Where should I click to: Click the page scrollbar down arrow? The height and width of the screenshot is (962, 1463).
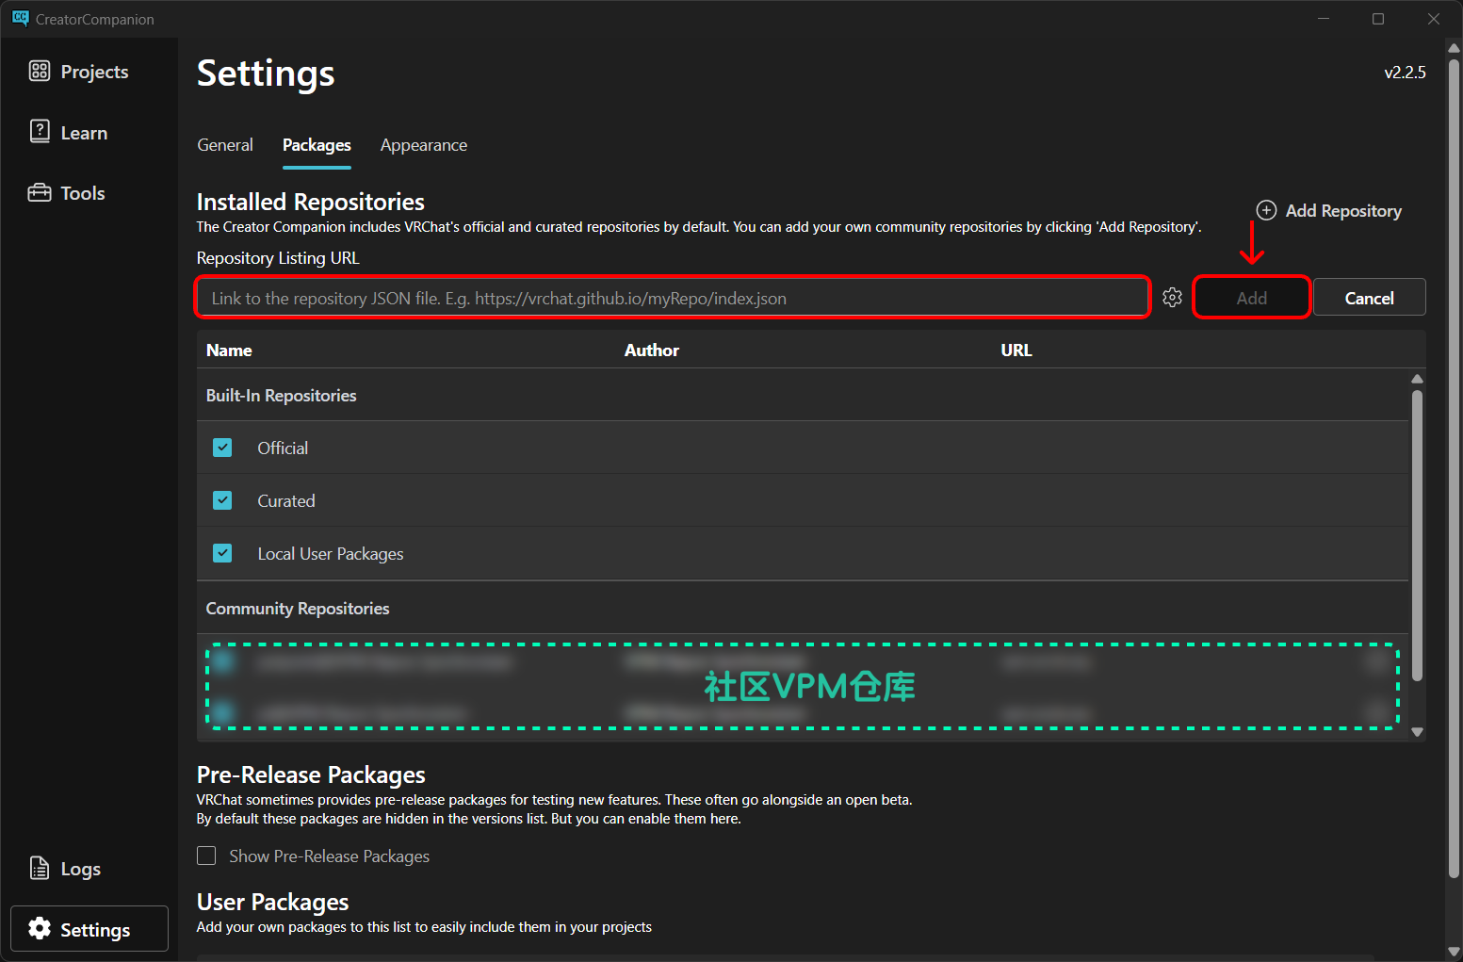coord(1454,952)
